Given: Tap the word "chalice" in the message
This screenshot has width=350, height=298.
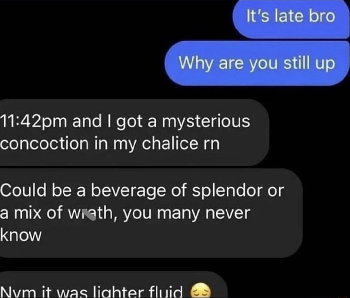Looking at the screenshot, I should pyautogui.click(x=170, y=143).
